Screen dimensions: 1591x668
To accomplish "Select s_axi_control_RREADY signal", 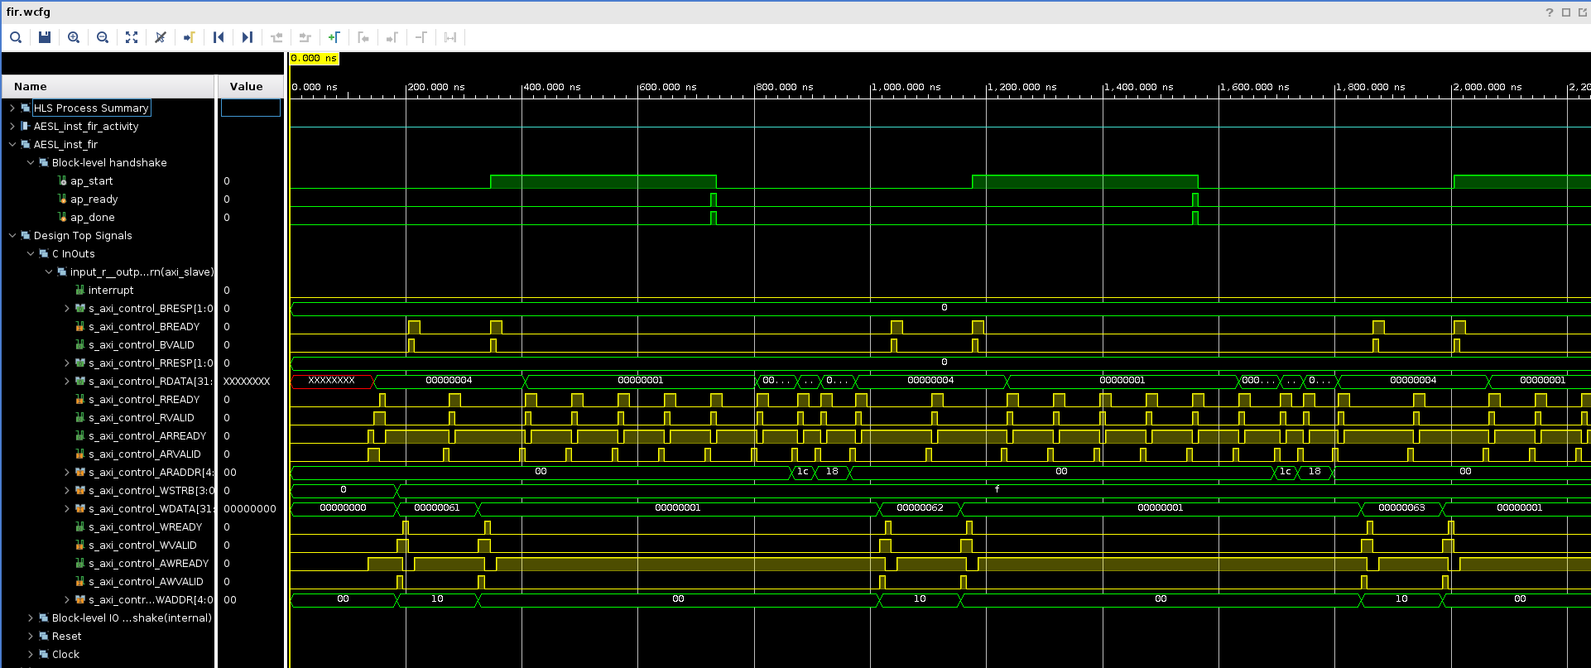I will tap(144, 400).
